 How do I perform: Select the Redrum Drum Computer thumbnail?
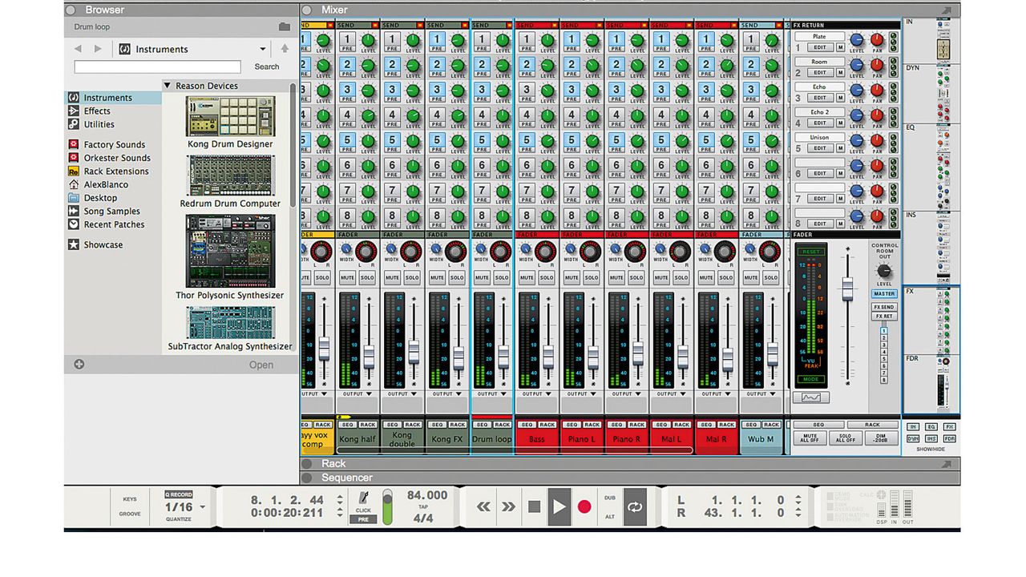(x=230, y=176)
